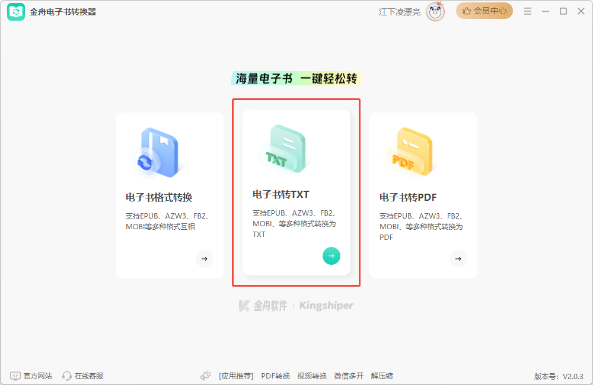Open 在线客服 online support link

89,376
